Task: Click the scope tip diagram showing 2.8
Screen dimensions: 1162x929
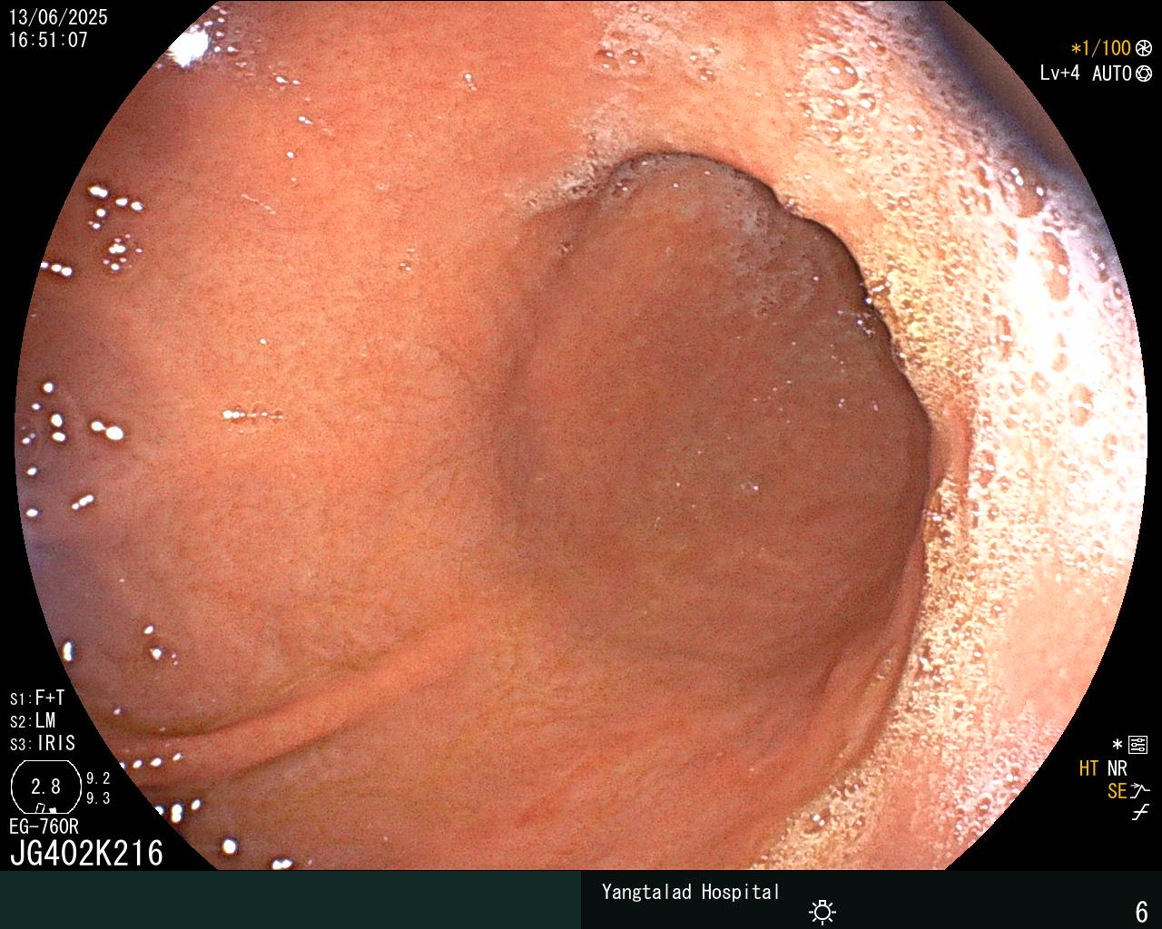Action: pyautogui.click(x=45, y=787)
